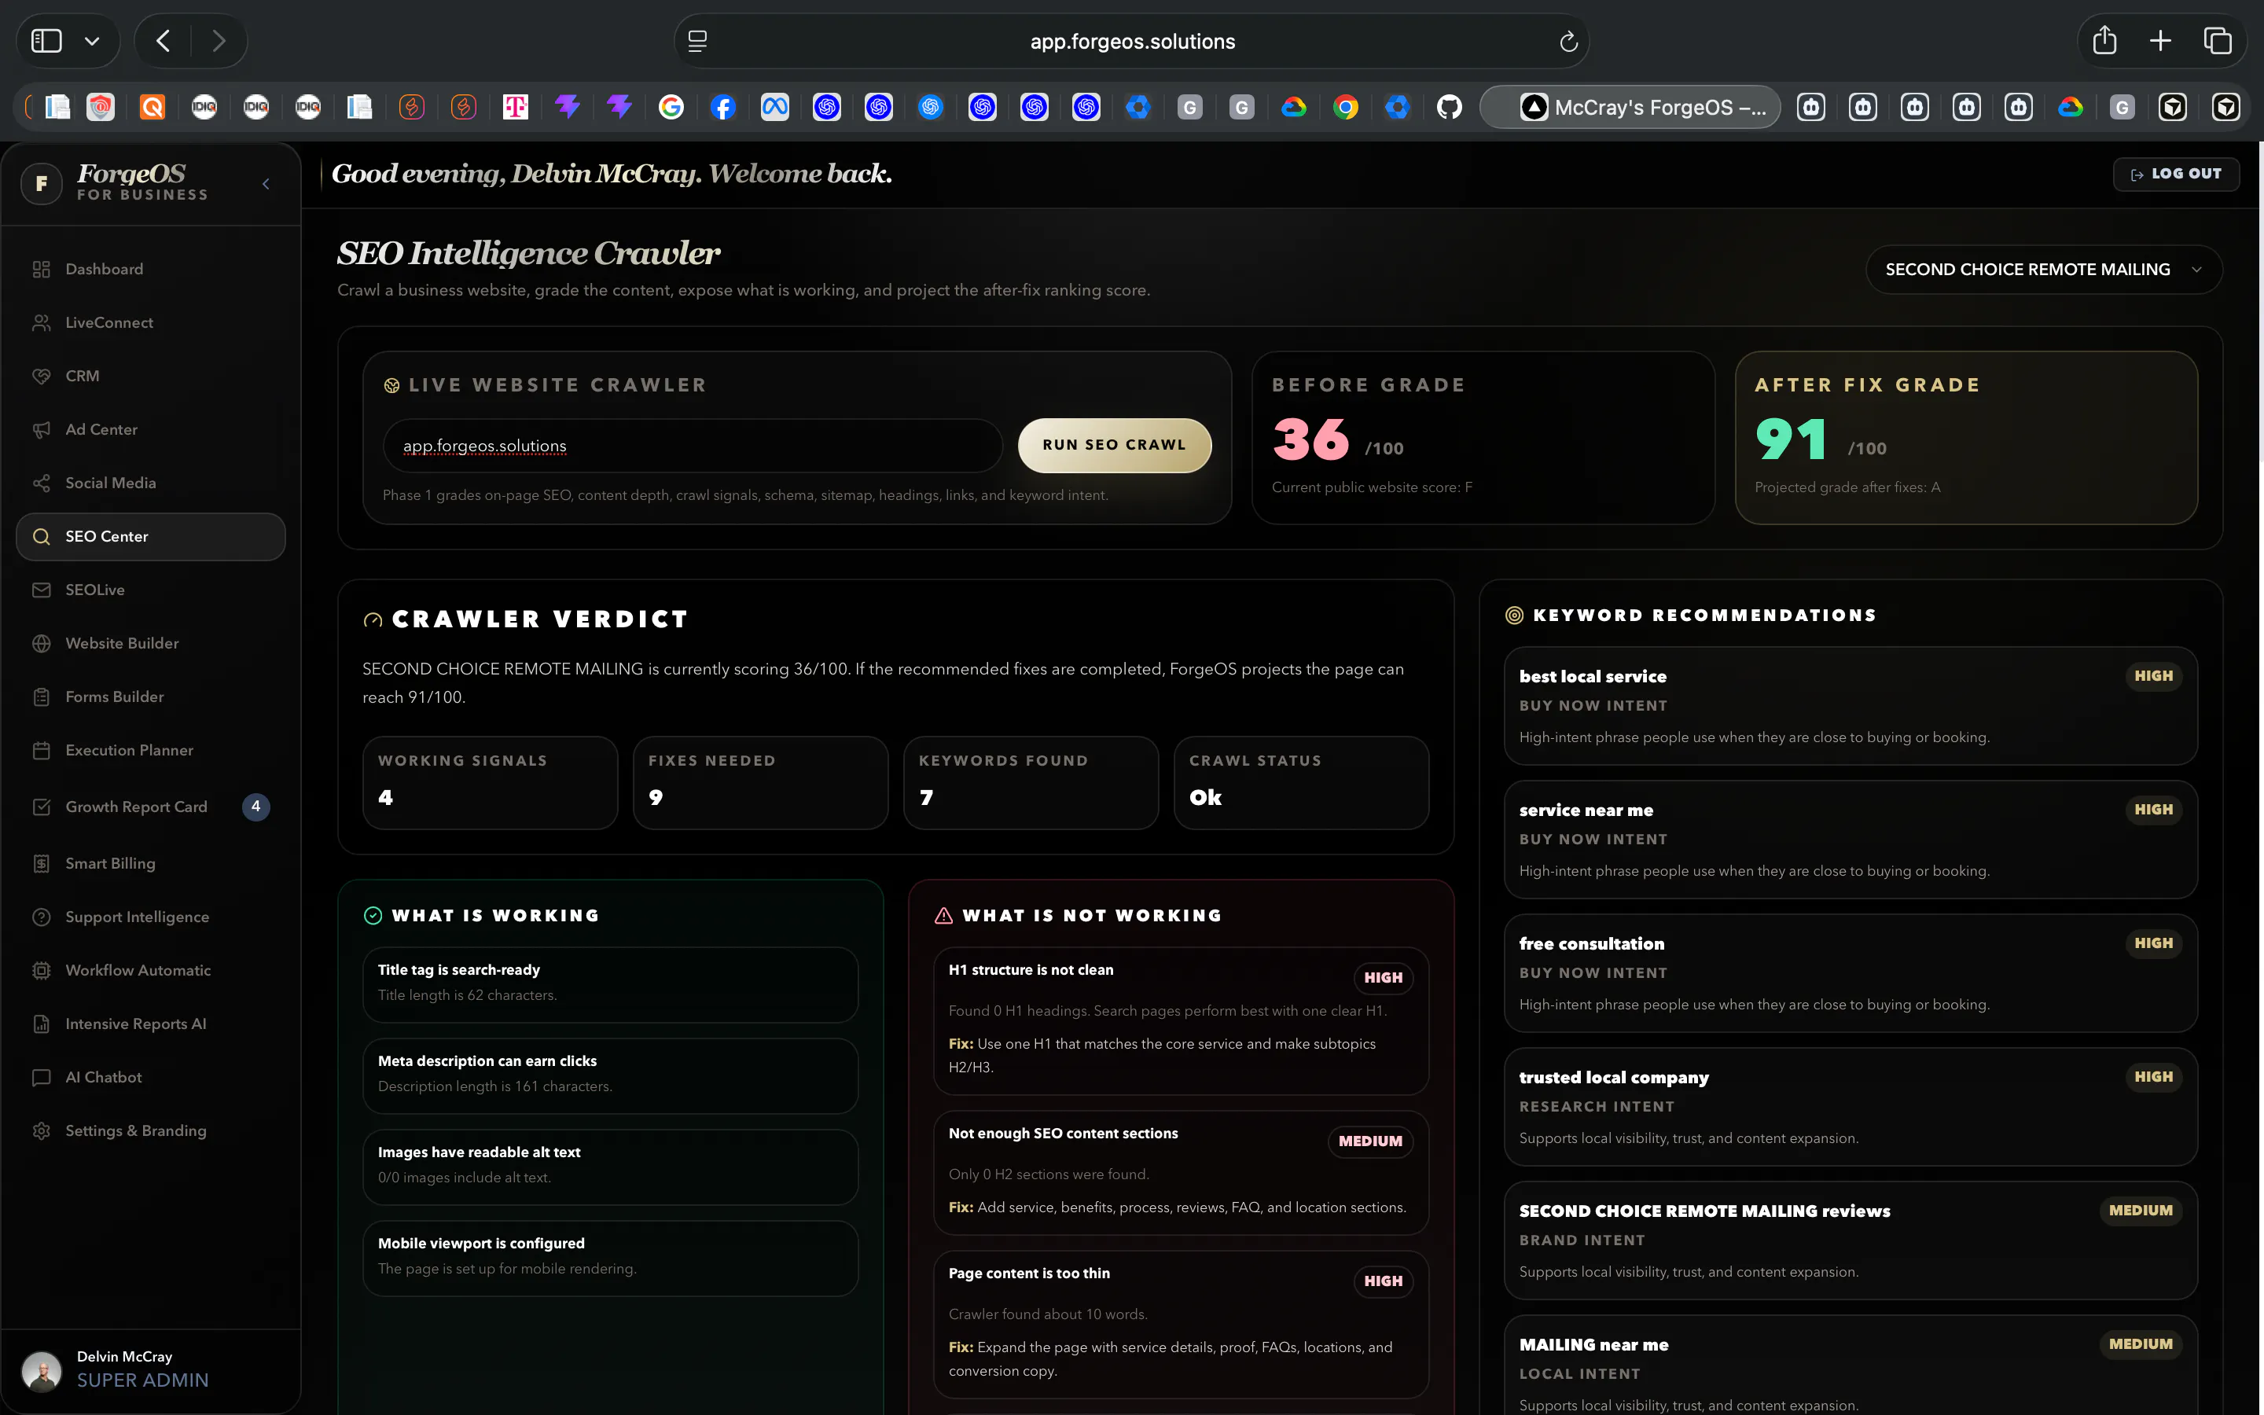Toggle Safari's sidebar button
This screenshot has width=2264, height=1415.
click(47, 40)
